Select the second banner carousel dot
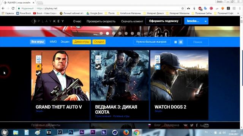Viewport: 243px width, 136px height. [x=107, y=33]
